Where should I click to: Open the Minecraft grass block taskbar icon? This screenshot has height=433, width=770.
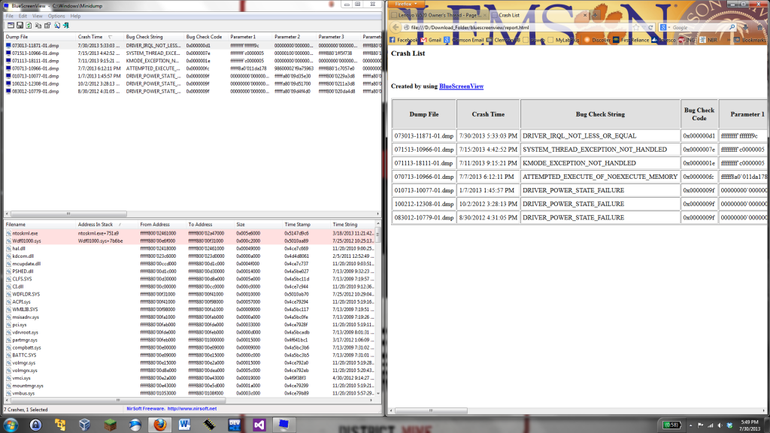click(x=110, y=425)
